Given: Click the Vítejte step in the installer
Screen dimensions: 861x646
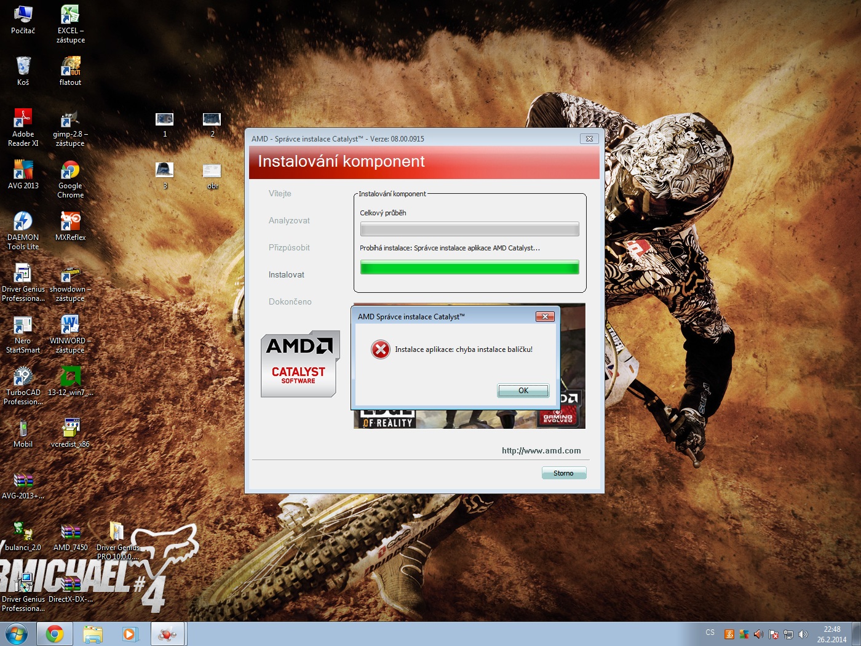Looking at the screenshot, I should coord(280,193).
